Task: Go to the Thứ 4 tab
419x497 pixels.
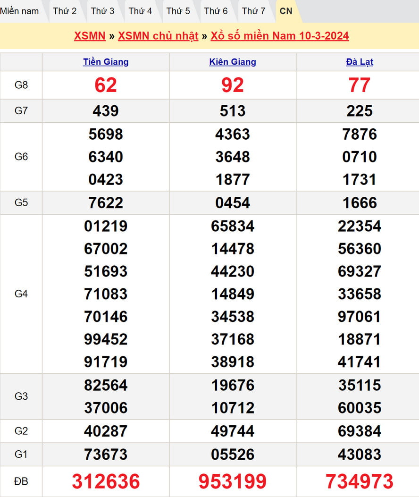Action: pos(140,11)
